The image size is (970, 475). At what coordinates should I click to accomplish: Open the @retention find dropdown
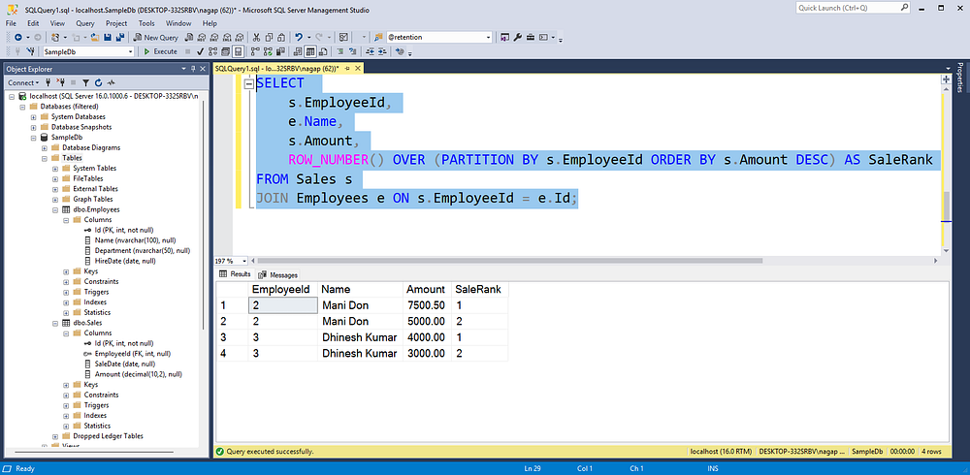point(489,37)
